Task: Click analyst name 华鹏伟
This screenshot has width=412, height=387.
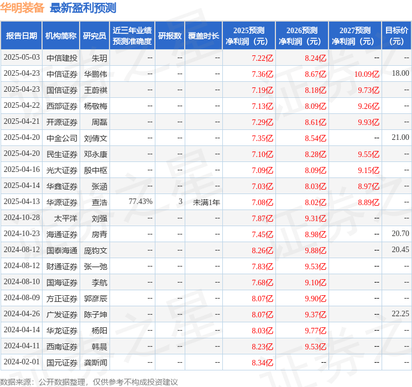Action: pos(95,74)
